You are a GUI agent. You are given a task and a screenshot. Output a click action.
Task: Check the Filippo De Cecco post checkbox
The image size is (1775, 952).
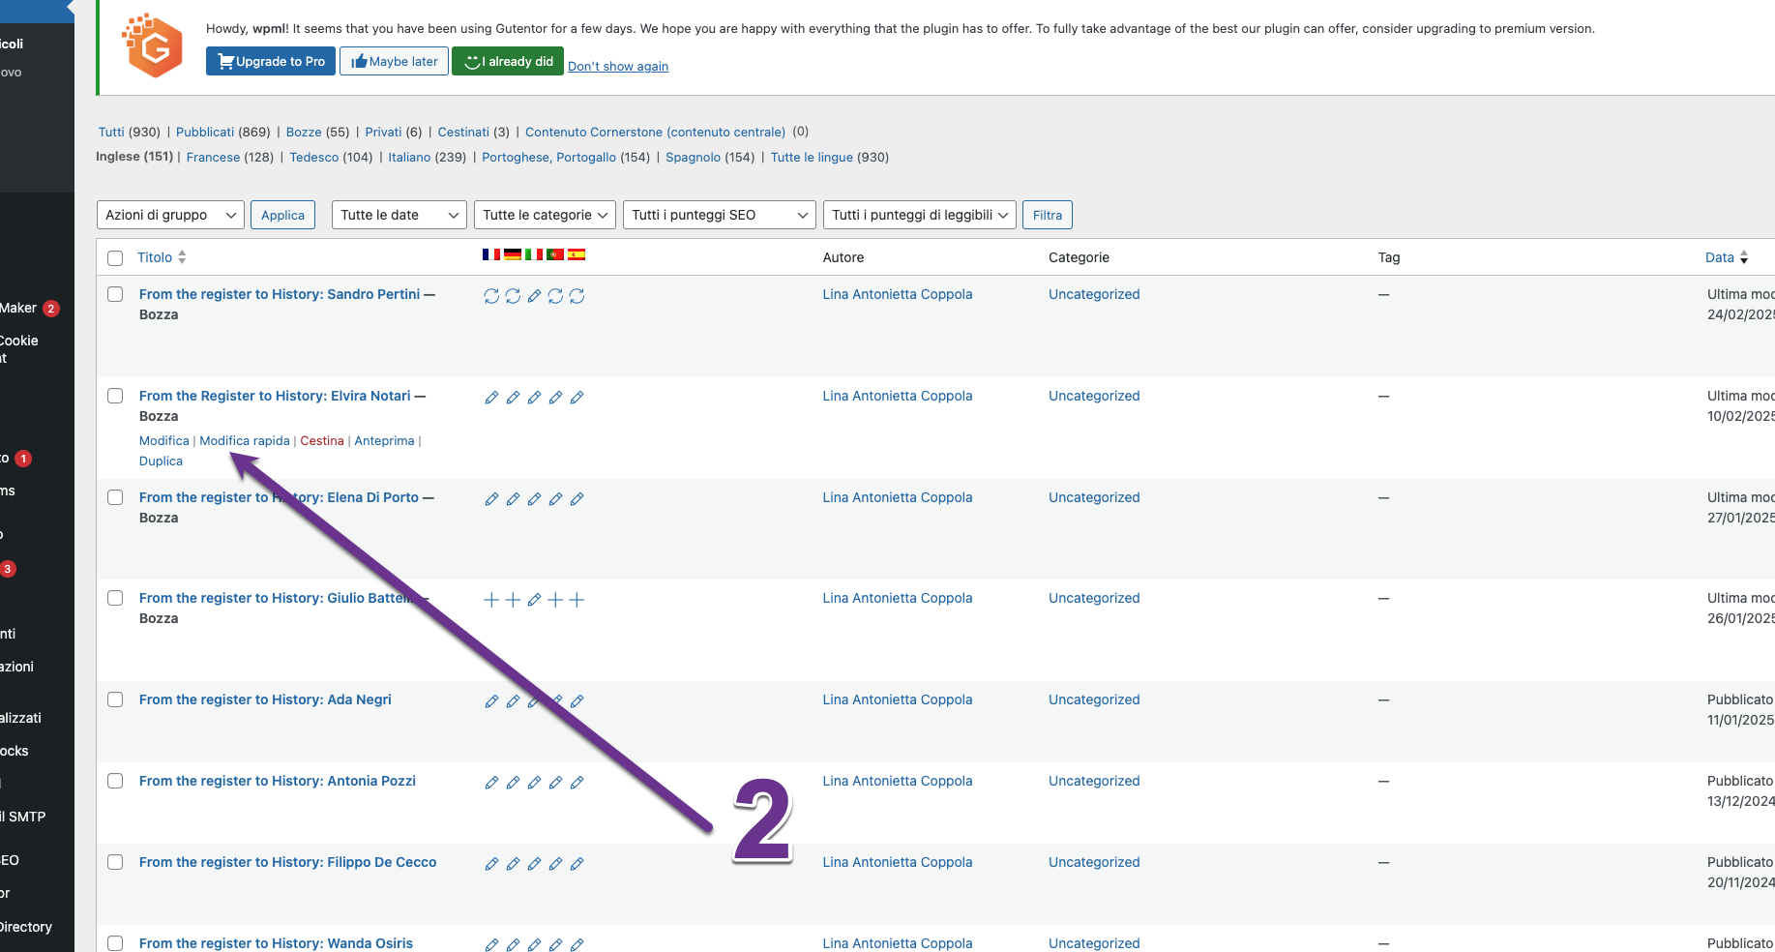tap(115, 862)
